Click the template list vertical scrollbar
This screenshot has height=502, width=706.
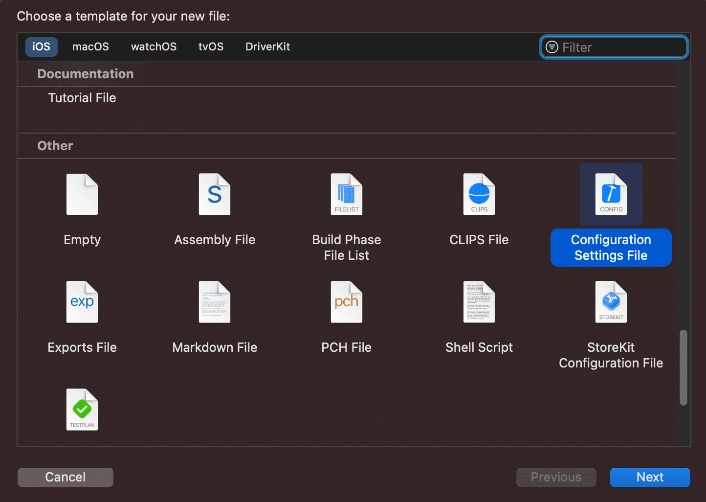tap(684, 368)
